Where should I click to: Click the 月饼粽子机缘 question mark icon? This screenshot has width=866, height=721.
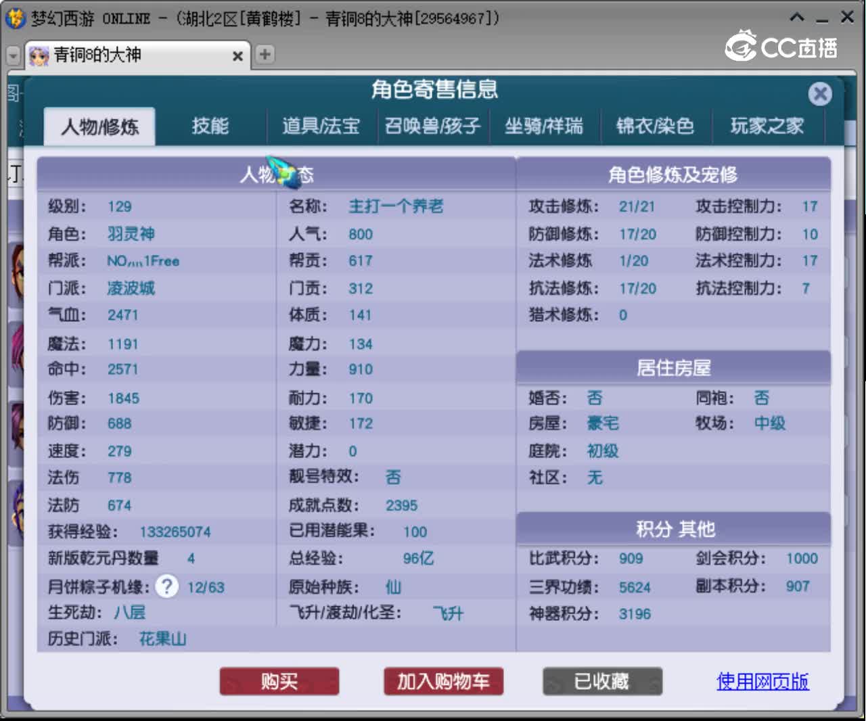pyautogui.click(x=167, y=586)
